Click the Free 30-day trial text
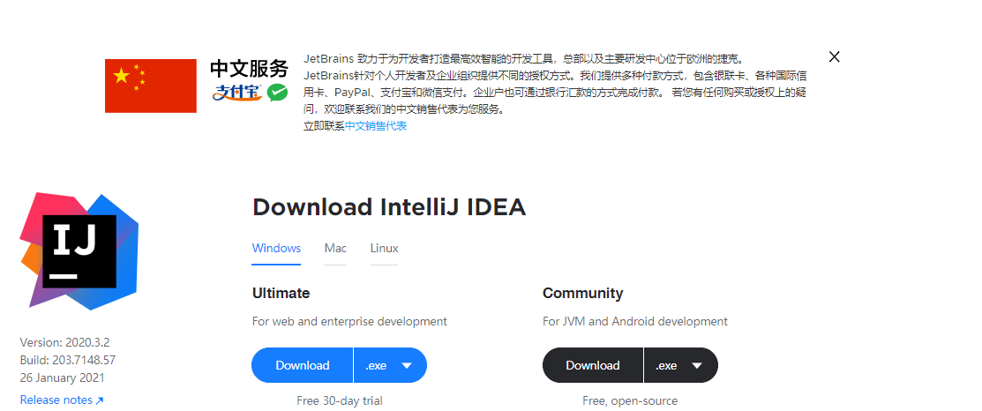Screen dimensions: 982x411 coord(340,400)
